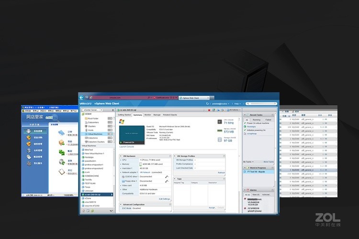Switch to the Related Objects tab
This screenshot has width=359, height=239.
click(170, 115)
